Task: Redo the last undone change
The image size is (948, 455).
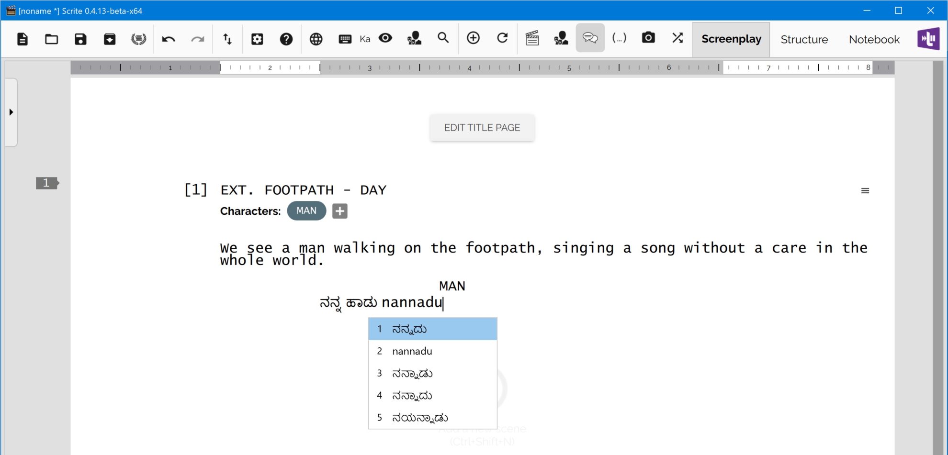Action: point(198,39)
